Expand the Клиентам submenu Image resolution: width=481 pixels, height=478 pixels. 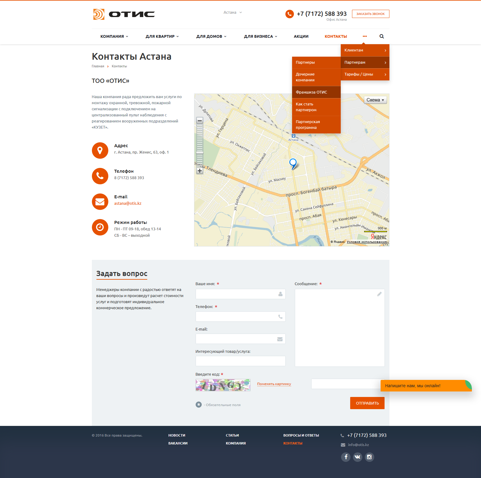(x=365, y=50)
